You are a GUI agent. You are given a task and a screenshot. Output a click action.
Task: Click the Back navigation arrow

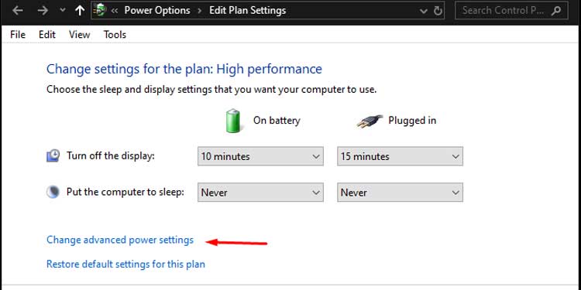[x=17, y=10]
